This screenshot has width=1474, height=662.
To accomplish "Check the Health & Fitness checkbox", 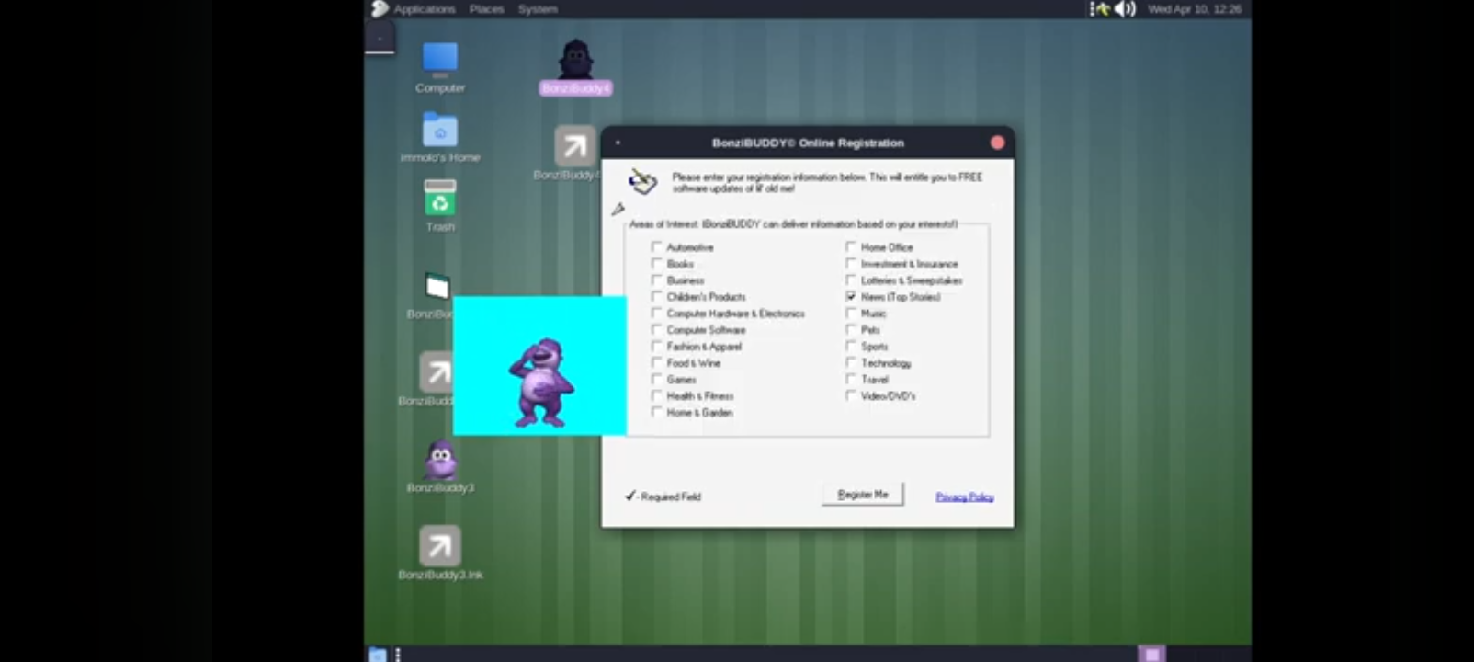I will point(656,395).
